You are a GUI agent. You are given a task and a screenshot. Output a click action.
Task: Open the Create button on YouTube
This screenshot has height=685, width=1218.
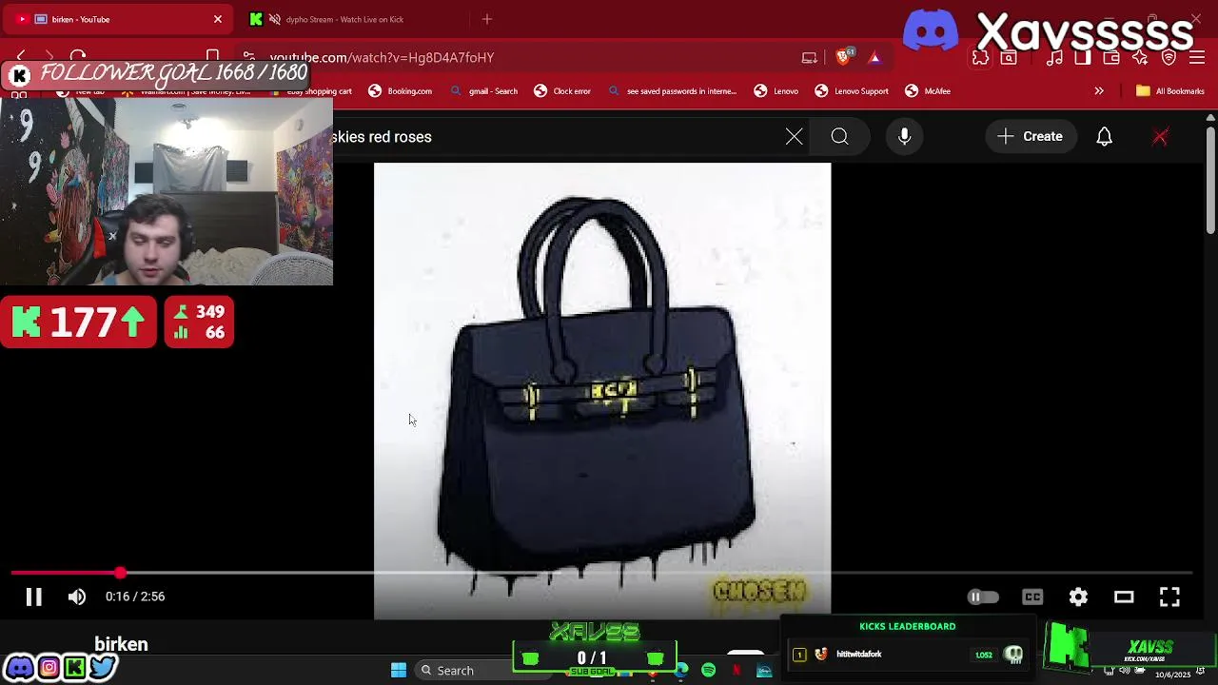point(1031,137)
